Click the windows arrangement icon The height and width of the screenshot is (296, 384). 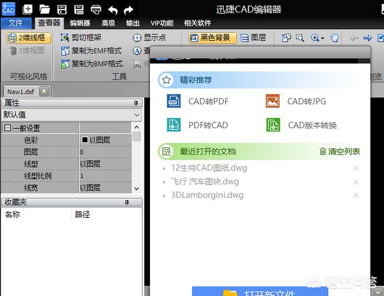286,38
